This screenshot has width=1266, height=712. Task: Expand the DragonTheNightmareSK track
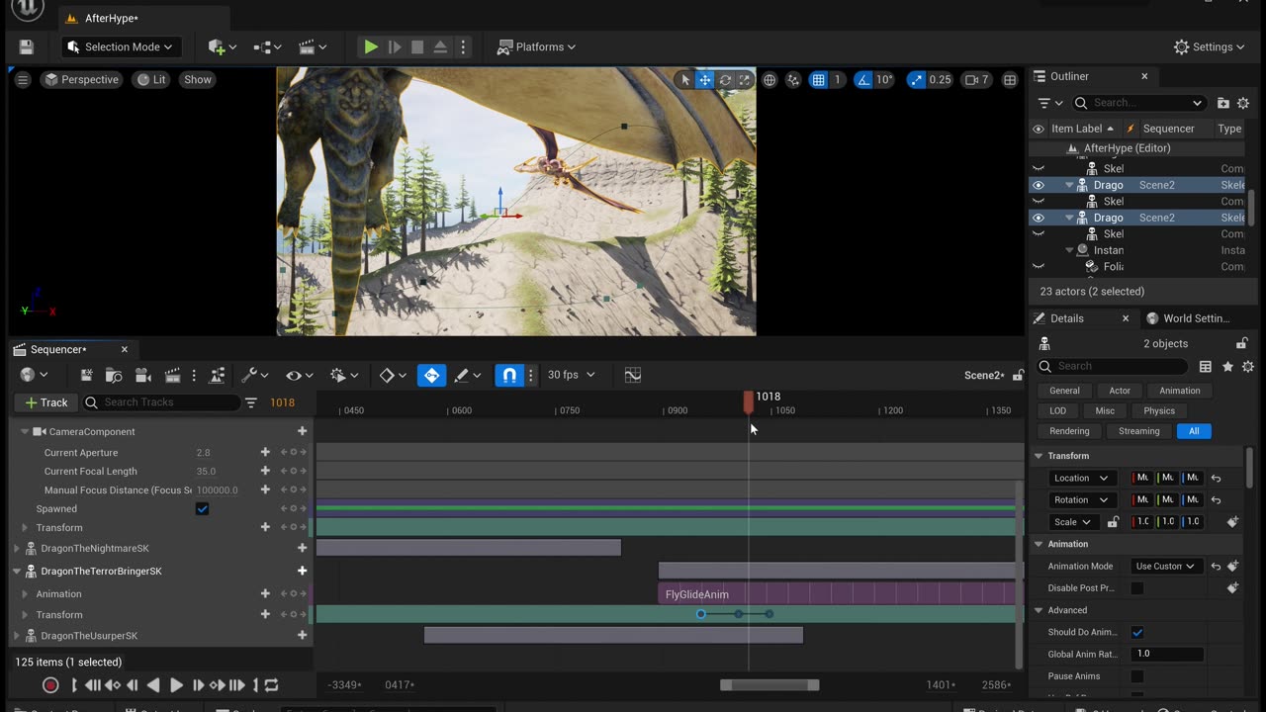click(x=17, y=548)
